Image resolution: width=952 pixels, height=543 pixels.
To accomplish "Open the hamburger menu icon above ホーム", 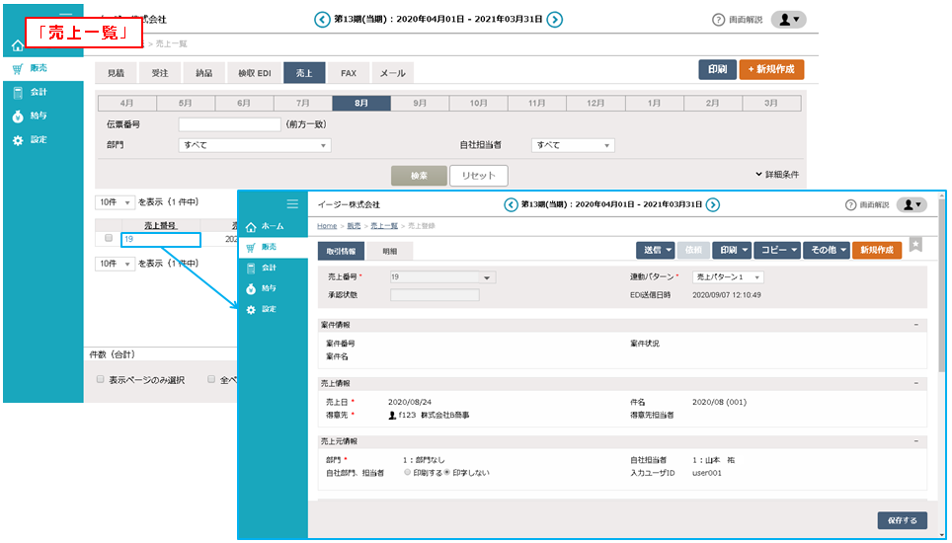I will point(291,204).
